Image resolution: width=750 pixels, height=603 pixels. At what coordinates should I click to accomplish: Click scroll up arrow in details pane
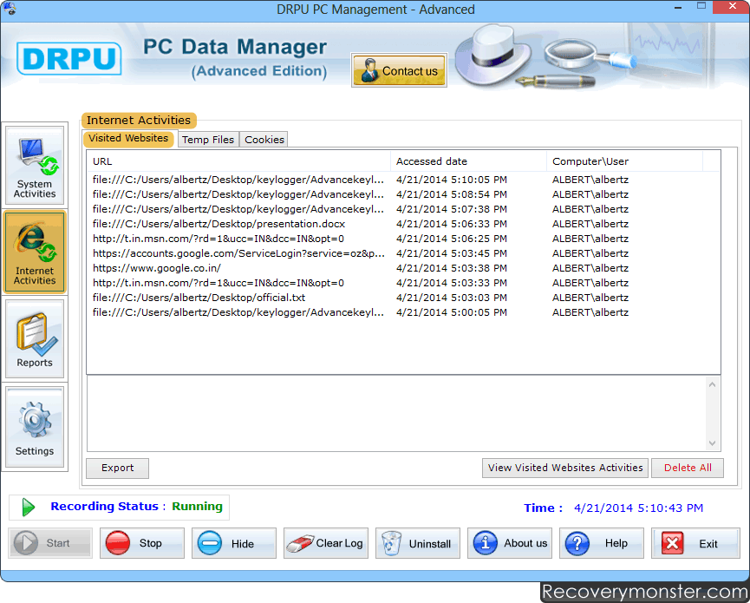coord(712,384)
